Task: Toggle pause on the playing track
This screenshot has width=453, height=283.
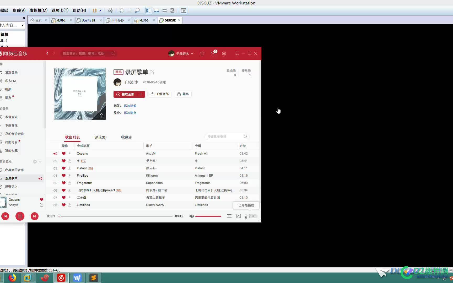Action: point(20,216)
